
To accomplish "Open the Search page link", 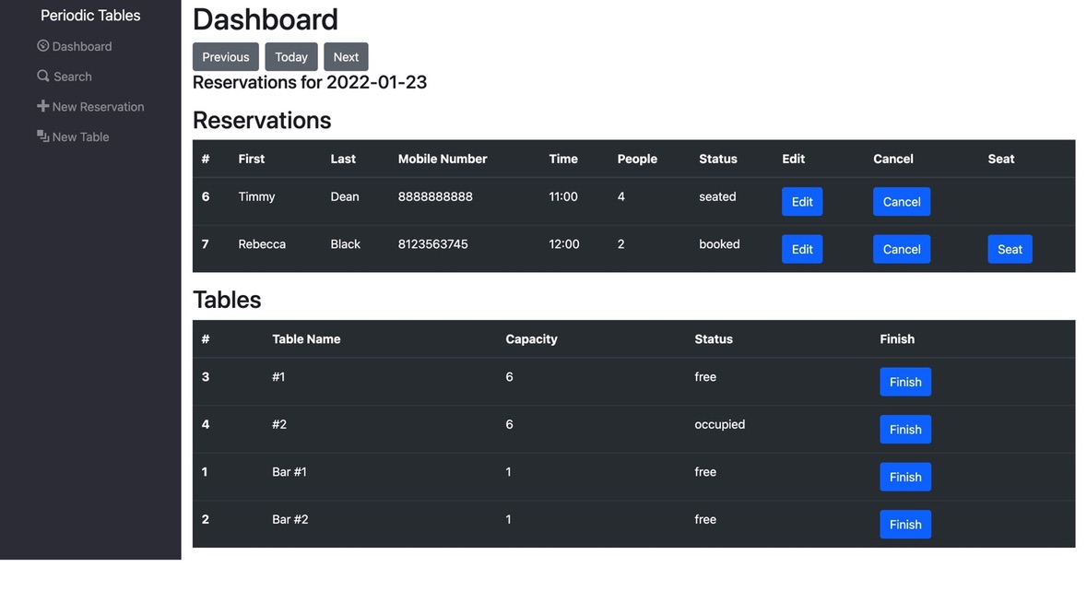I will click(65, 77).
